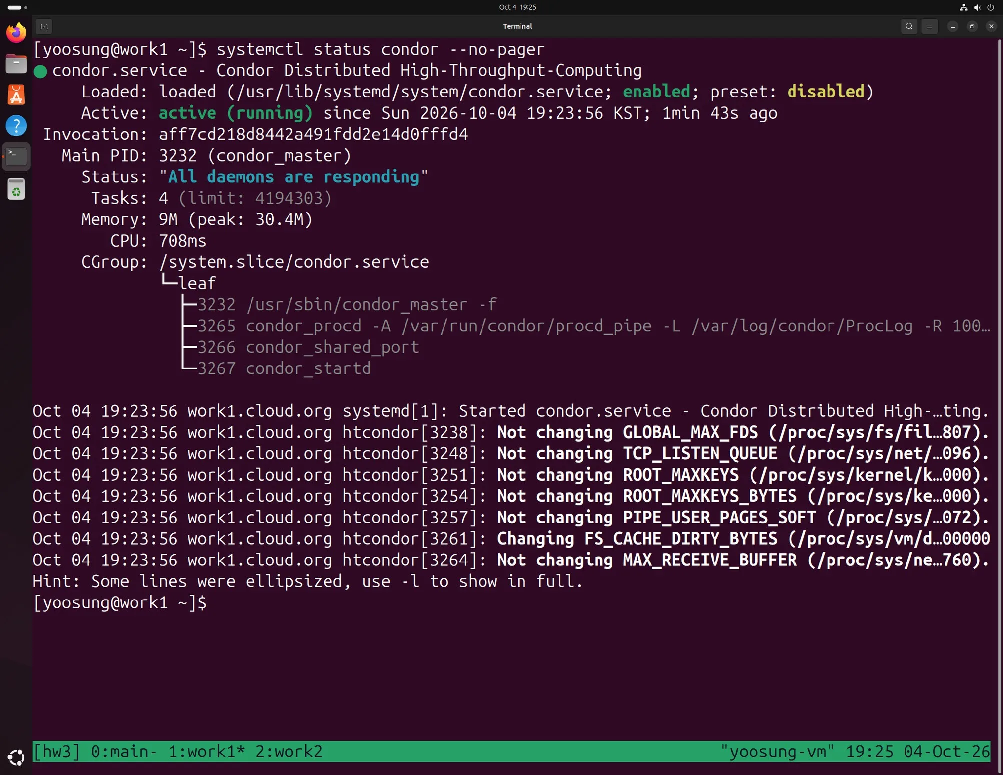1003x775 pixels.
Task: Click the "leaf" cgroup tree node
Action: tap(197, 283)
